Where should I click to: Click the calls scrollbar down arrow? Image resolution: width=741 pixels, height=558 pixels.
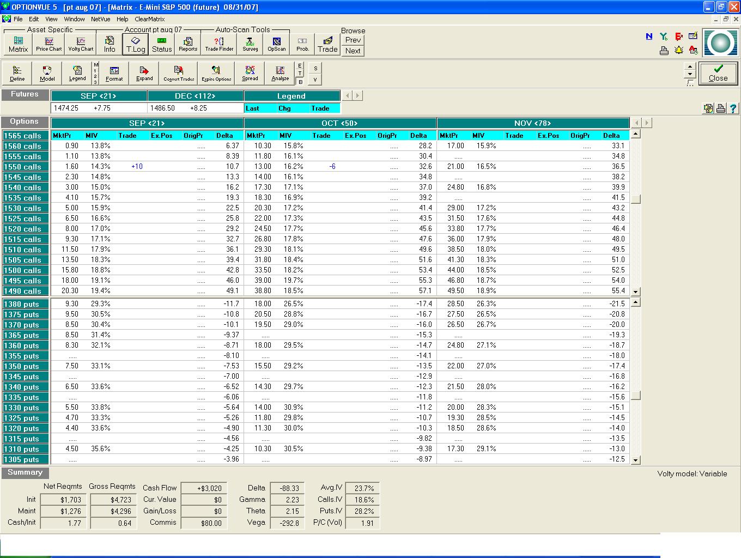(x=635, y=292)
